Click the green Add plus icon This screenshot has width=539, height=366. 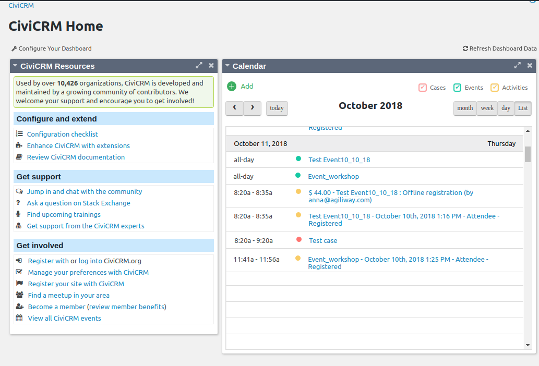[232, 87]
